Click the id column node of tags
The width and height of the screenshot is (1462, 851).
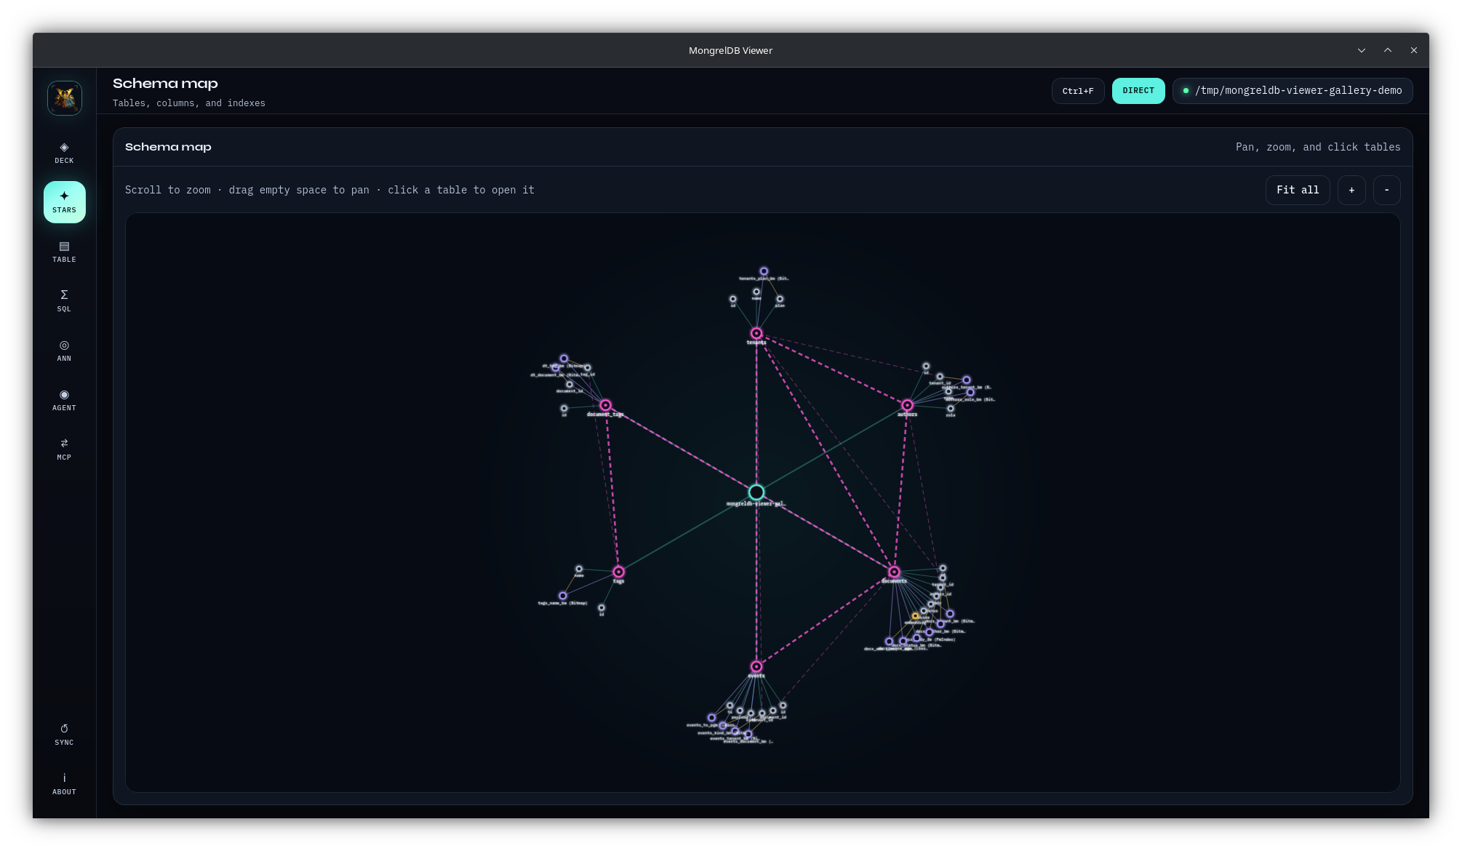602,608
